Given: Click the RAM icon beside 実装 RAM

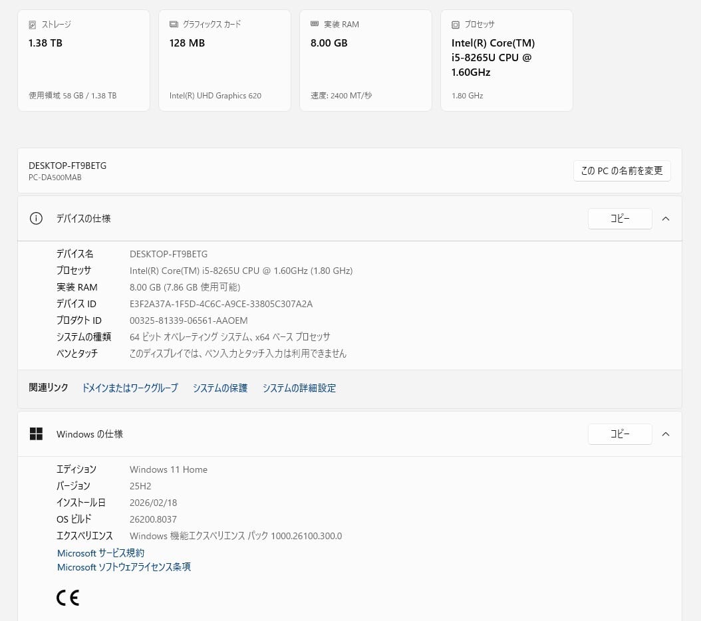Looking at the screenshot, I should click(x=315, y=25).
